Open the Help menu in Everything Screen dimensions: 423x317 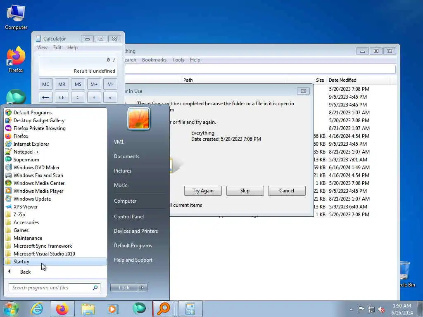(x=195, y=60)
